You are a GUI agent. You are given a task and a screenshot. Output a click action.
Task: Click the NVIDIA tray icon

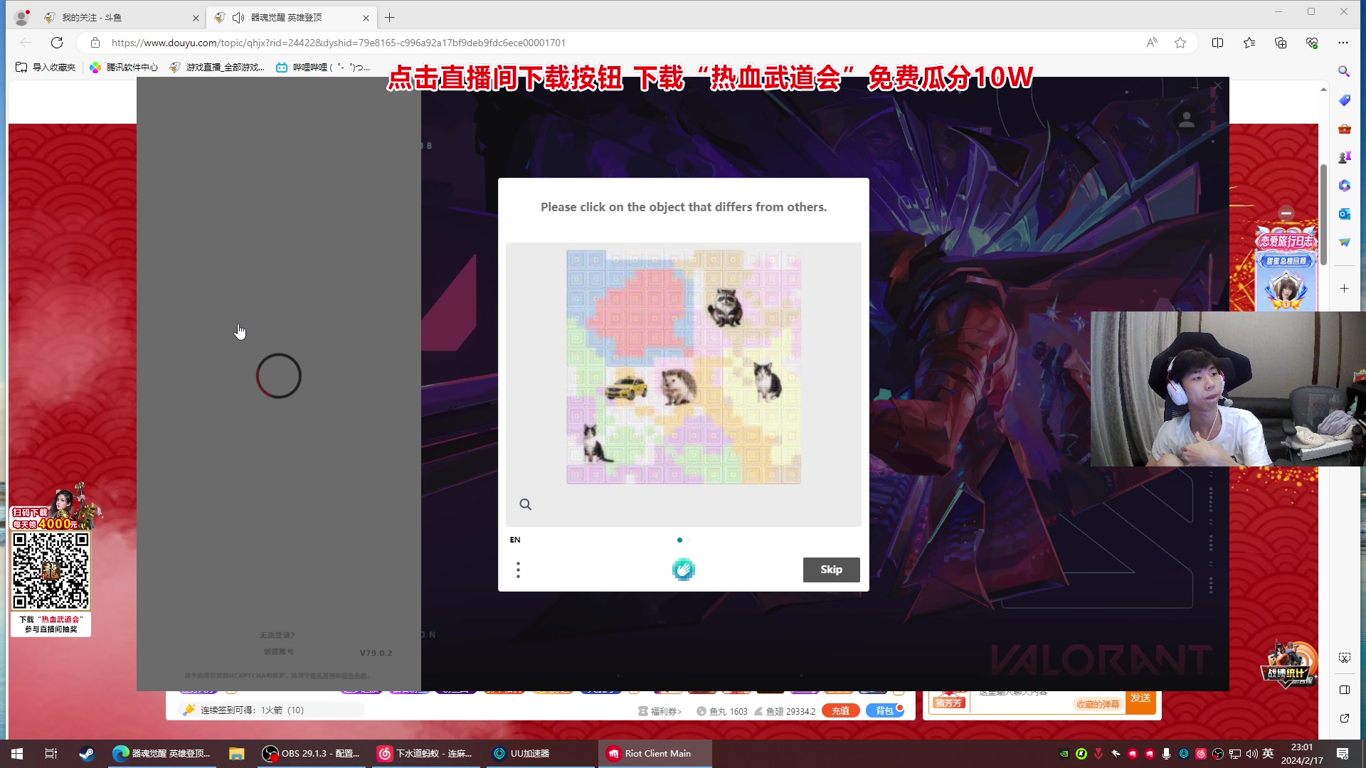click(1064, 754)
